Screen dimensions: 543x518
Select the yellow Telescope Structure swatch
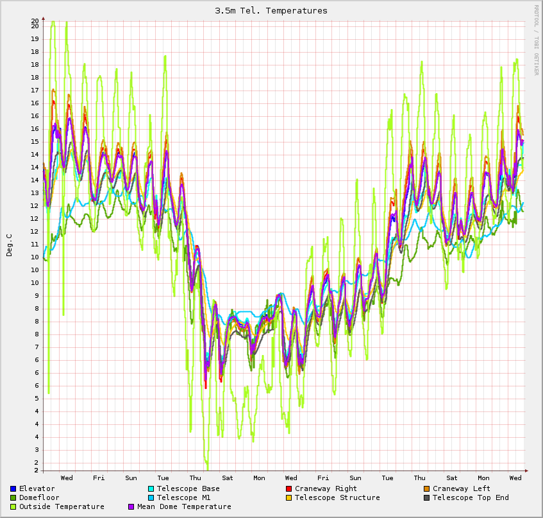click(288, 498)
